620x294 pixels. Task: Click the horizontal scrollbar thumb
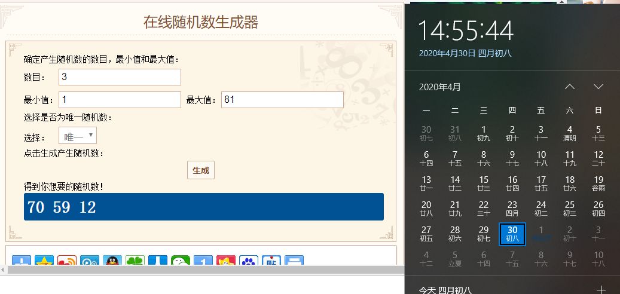[206, 270]
